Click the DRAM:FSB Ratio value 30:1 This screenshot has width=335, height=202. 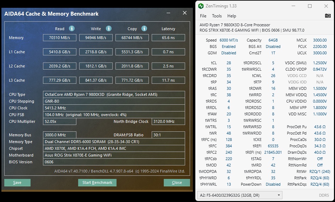pyautogui.click(x=168, y=135)
